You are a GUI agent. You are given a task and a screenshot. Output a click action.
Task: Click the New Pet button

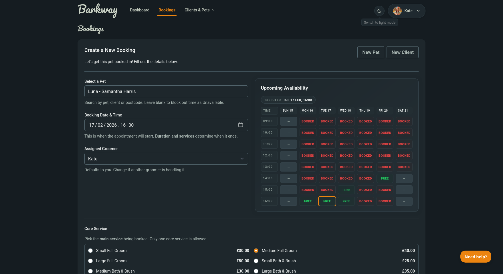click(371, 52)
